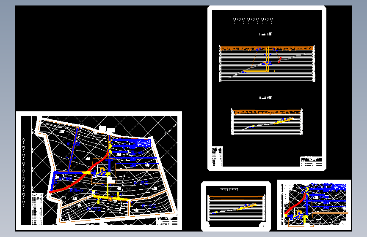The width and height of the screenshot is (367, 237).
Task: Click the "东一采区" label in the large plan
Action: coord(74,144)
